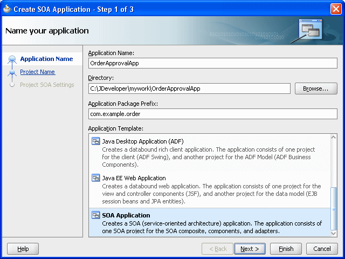The image size is (345, 259).
Task: Close the Create SOA Application dialog
Action: pyautogui.click(x=335, y=9)
